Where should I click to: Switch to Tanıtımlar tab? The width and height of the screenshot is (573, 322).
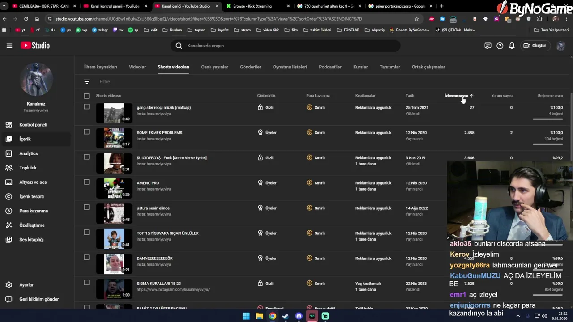coord(390,67)
